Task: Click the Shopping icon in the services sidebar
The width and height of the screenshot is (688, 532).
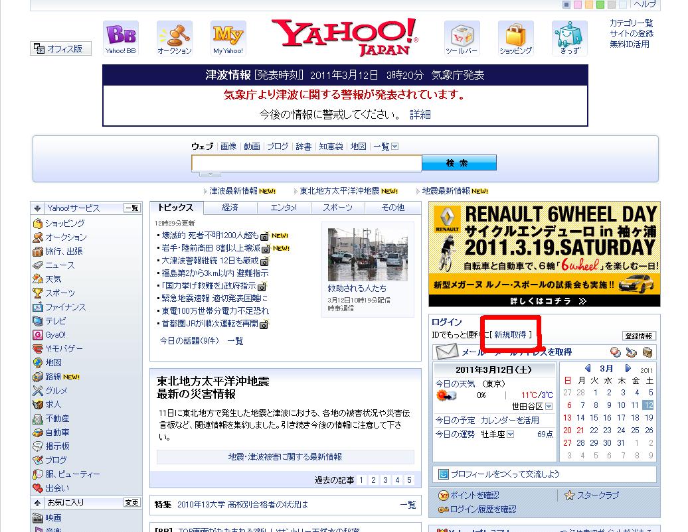Action: (38, 224)
